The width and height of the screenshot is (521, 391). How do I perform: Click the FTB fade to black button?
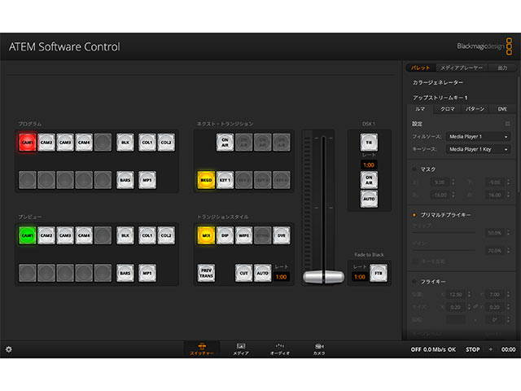click(379, 273)
